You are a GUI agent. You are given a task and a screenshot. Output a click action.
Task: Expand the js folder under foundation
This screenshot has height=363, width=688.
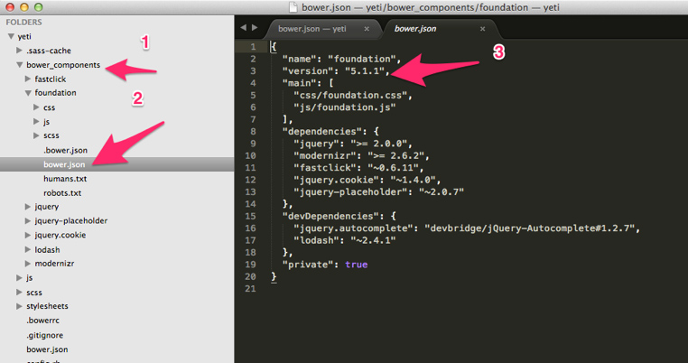pos(36,122)
